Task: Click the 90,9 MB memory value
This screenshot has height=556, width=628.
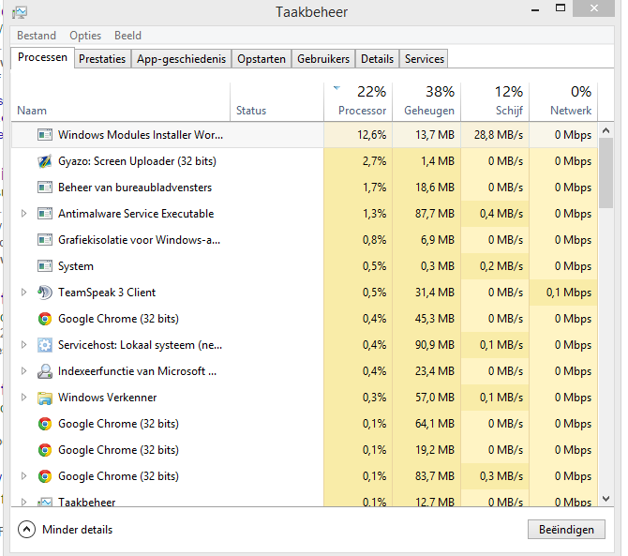Action: tap(435, 345)
